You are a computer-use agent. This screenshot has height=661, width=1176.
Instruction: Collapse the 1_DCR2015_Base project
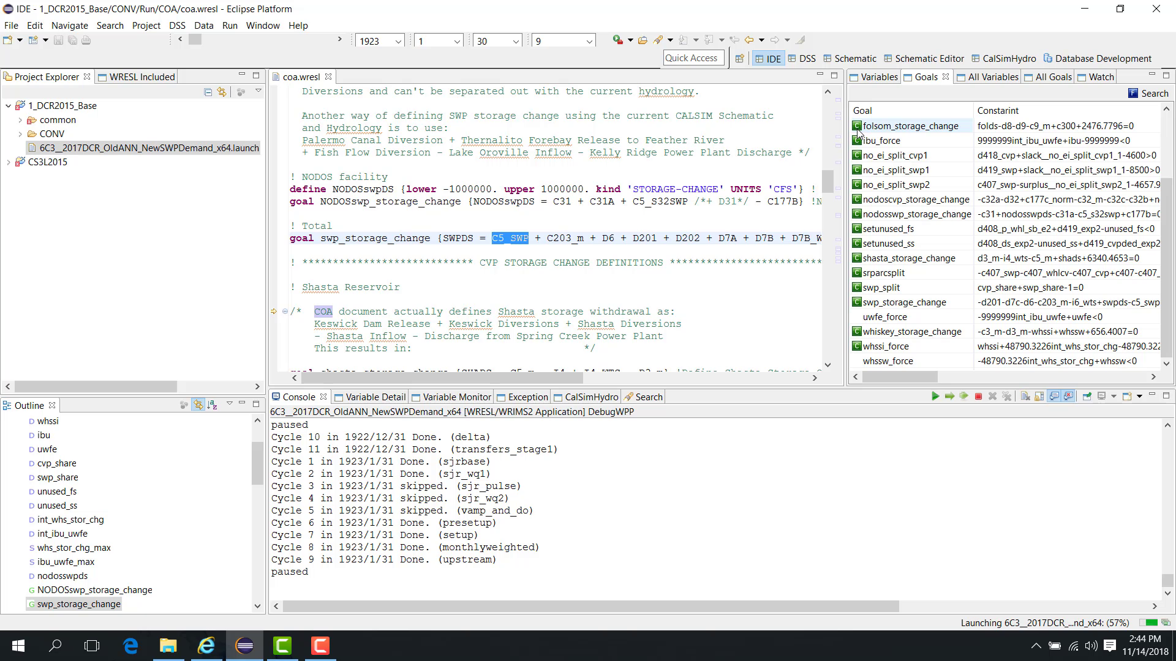click(8, 106)
